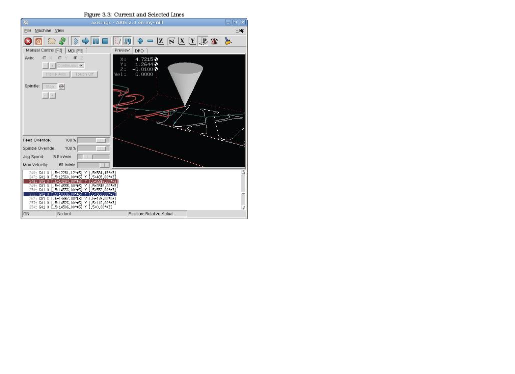Screen dimensions: 515x374
Task: Select G-code line 253
Action: pyautogui.click(x=72, y=203)
